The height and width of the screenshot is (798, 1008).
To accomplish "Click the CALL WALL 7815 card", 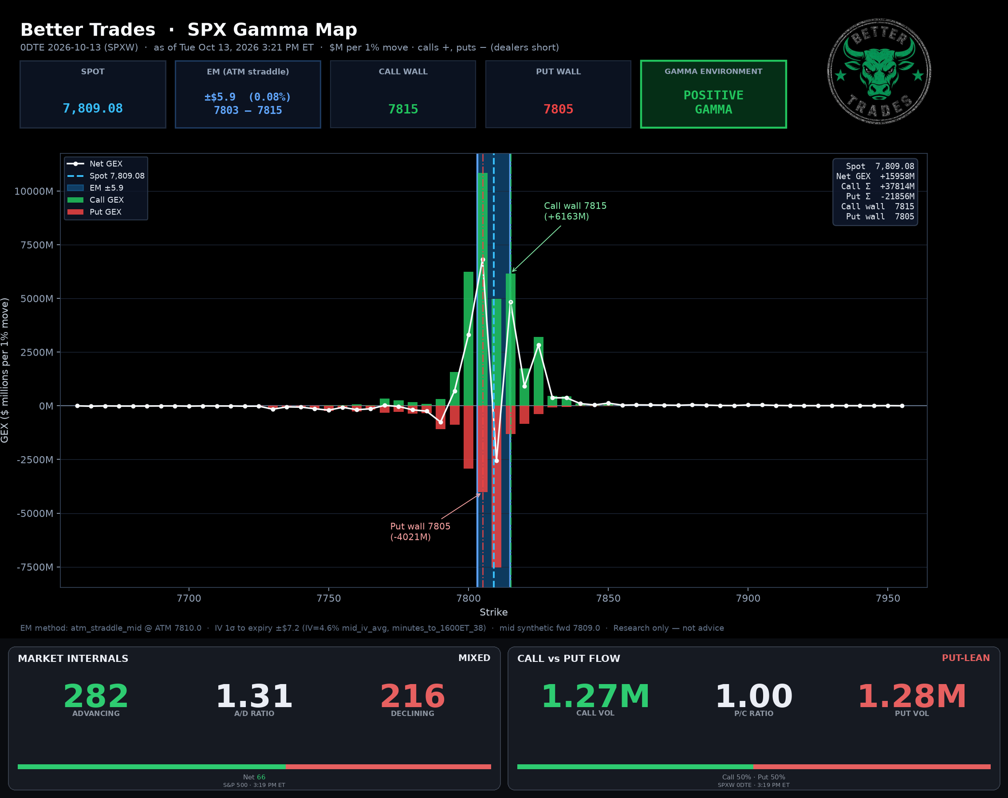I will click(403, 94).
